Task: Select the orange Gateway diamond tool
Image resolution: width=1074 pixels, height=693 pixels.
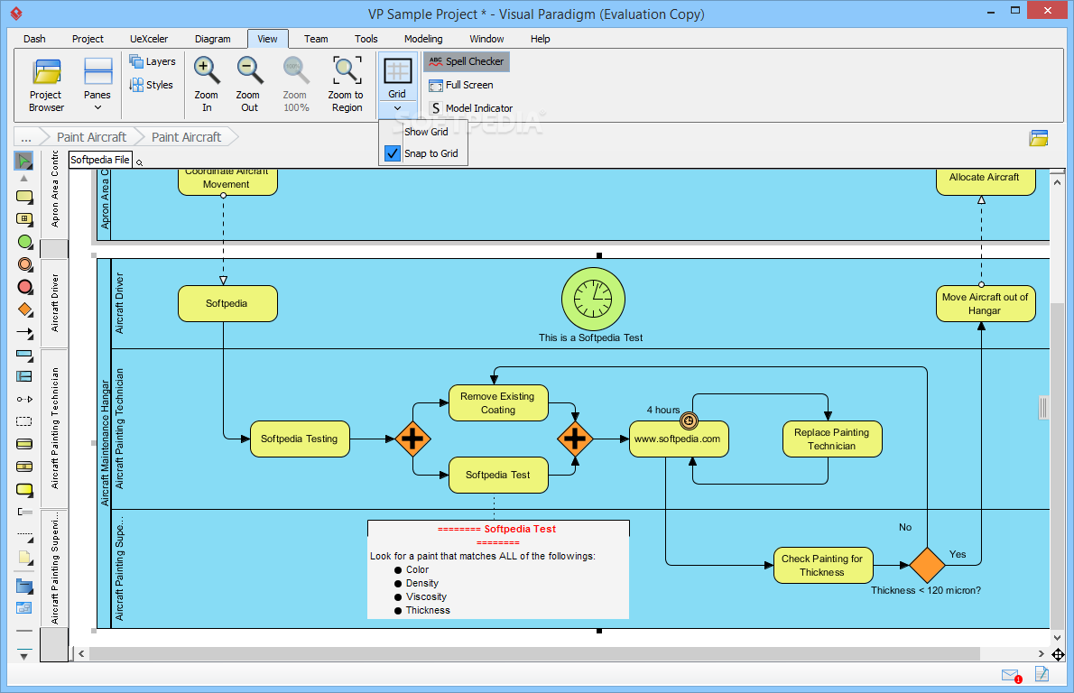Action: pyautogui.click(x=24, y=310)
